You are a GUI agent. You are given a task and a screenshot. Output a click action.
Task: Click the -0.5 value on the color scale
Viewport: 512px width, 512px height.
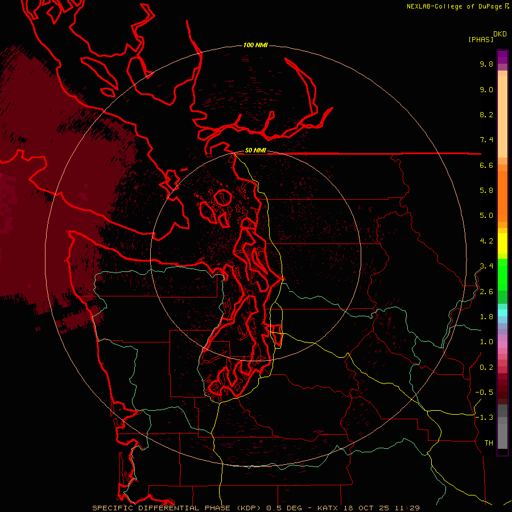pyautogui.click(x=484, y=393)
